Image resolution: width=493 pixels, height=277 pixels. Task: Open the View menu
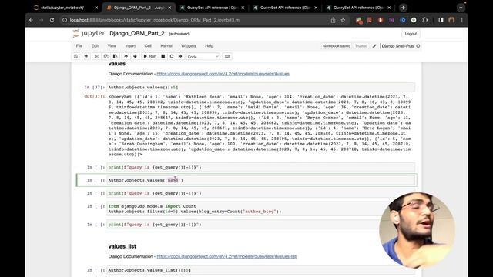coord(112,46)
